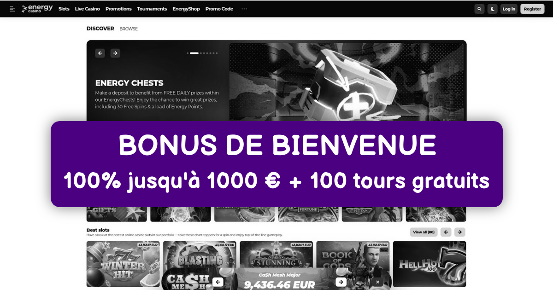The width and height of the screenshot is (553, 290).
Task: Go to previous Cash Mesh jackpot
Action: coord(218,282)
